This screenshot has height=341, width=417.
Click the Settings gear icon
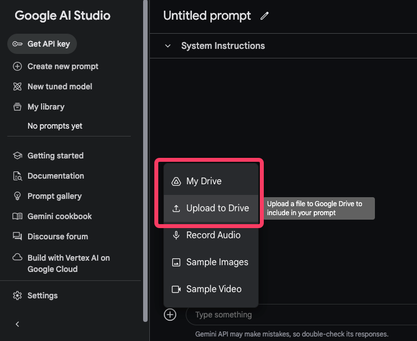click(17, 295)
